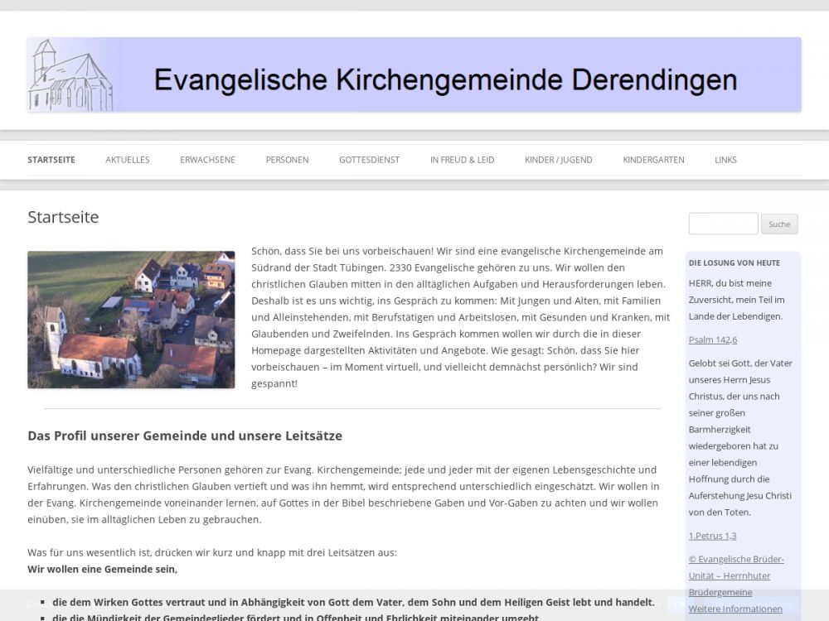Select Kinder / Jugend in navigation
The image size is (829, 621).
pyautogui.click(x=558, y=160)
